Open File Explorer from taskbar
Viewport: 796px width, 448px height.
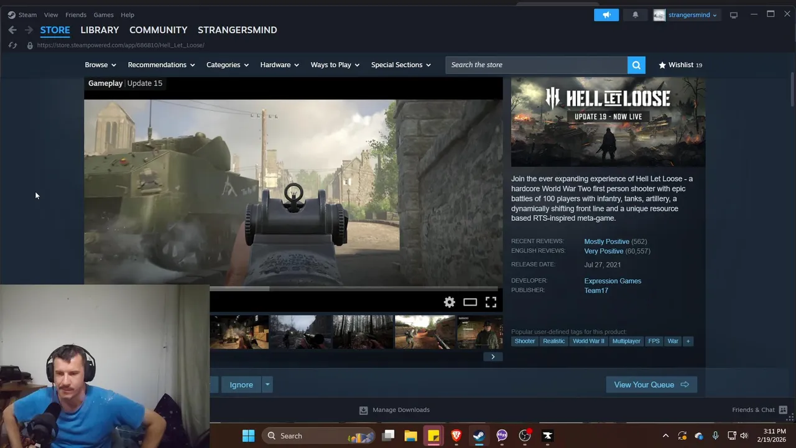[x=410, y=436]
